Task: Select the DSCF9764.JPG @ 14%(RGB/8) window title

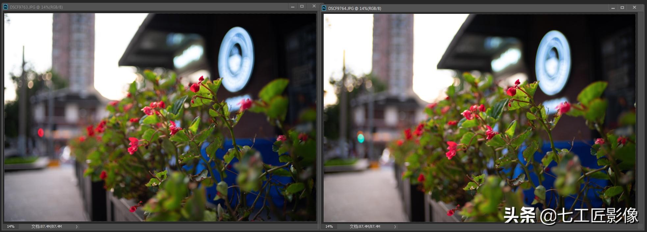Action: [x=355, y=8]
